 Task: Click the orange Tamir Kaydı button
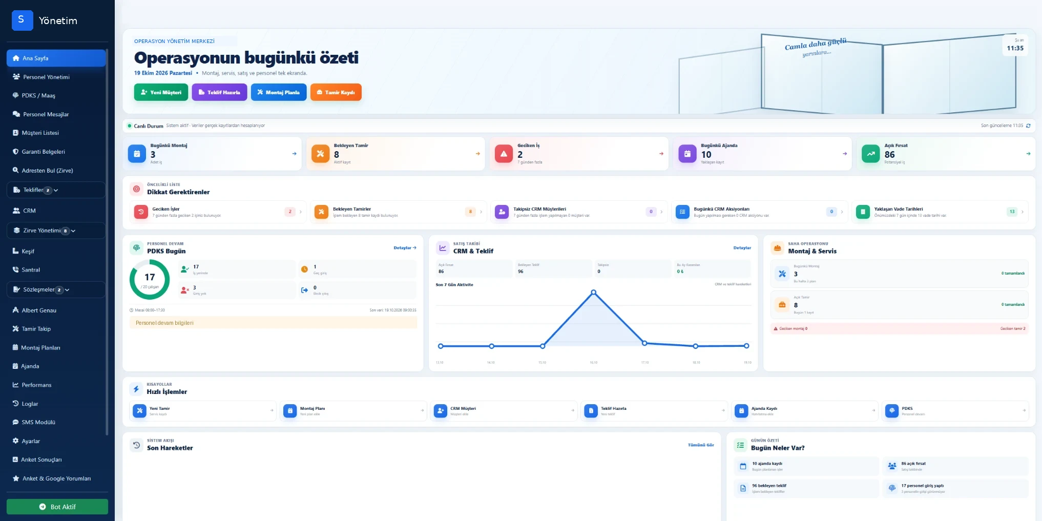(x=336, y=92)
